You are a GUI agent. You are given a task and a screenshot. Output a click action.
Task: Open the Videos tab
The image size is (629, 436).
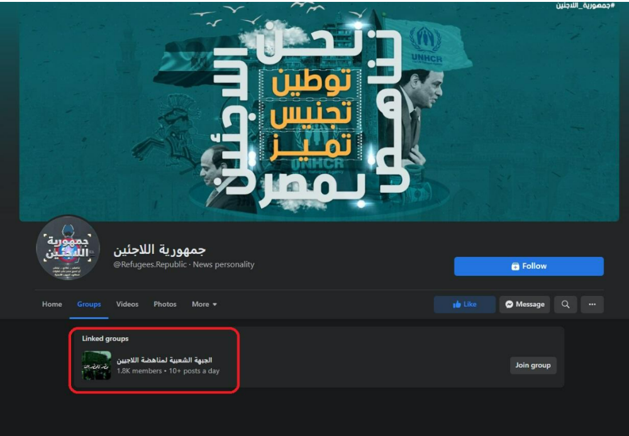[127, 305]
